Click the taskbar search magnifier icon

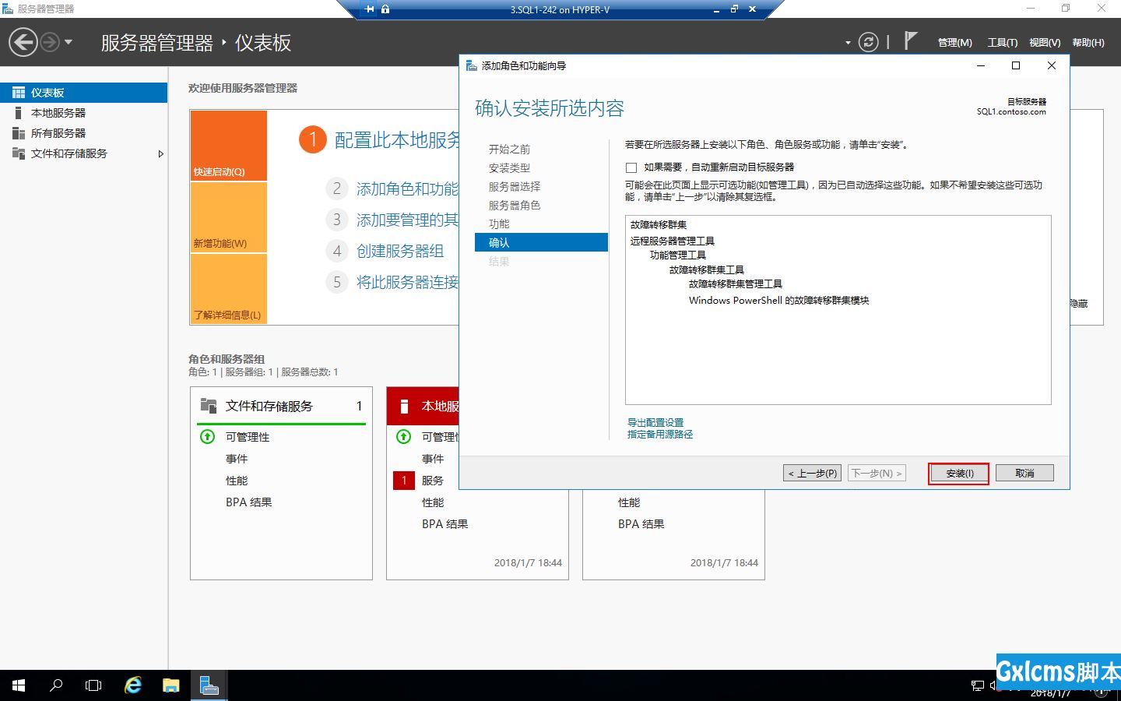coord(56,685)
